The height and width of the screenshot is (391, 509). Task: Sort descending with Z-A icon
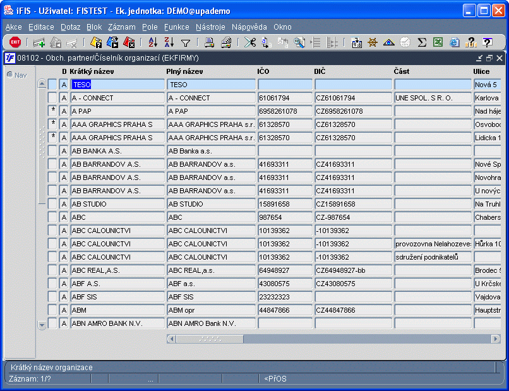click(x=169, y=42)
